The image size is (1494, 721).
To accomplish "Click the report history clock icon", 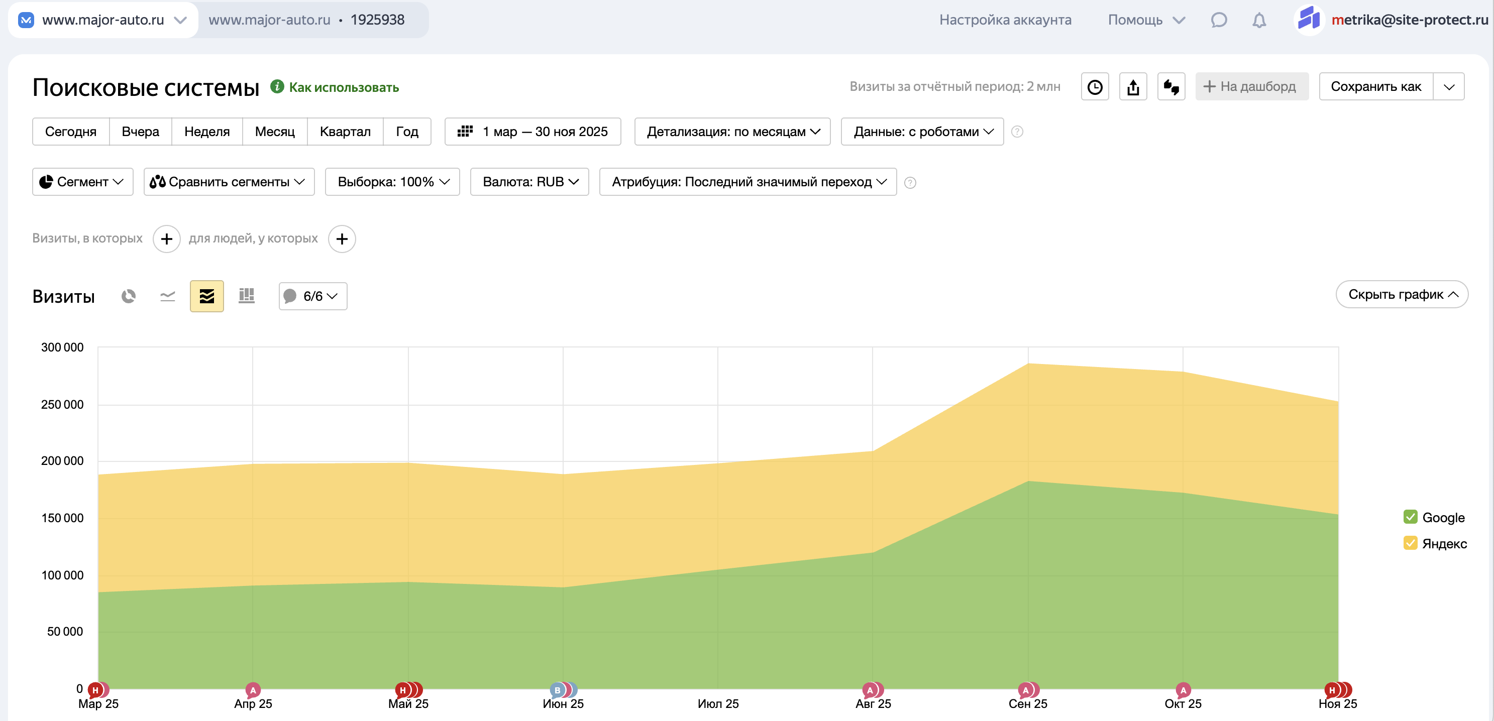I will point(1095,87).
